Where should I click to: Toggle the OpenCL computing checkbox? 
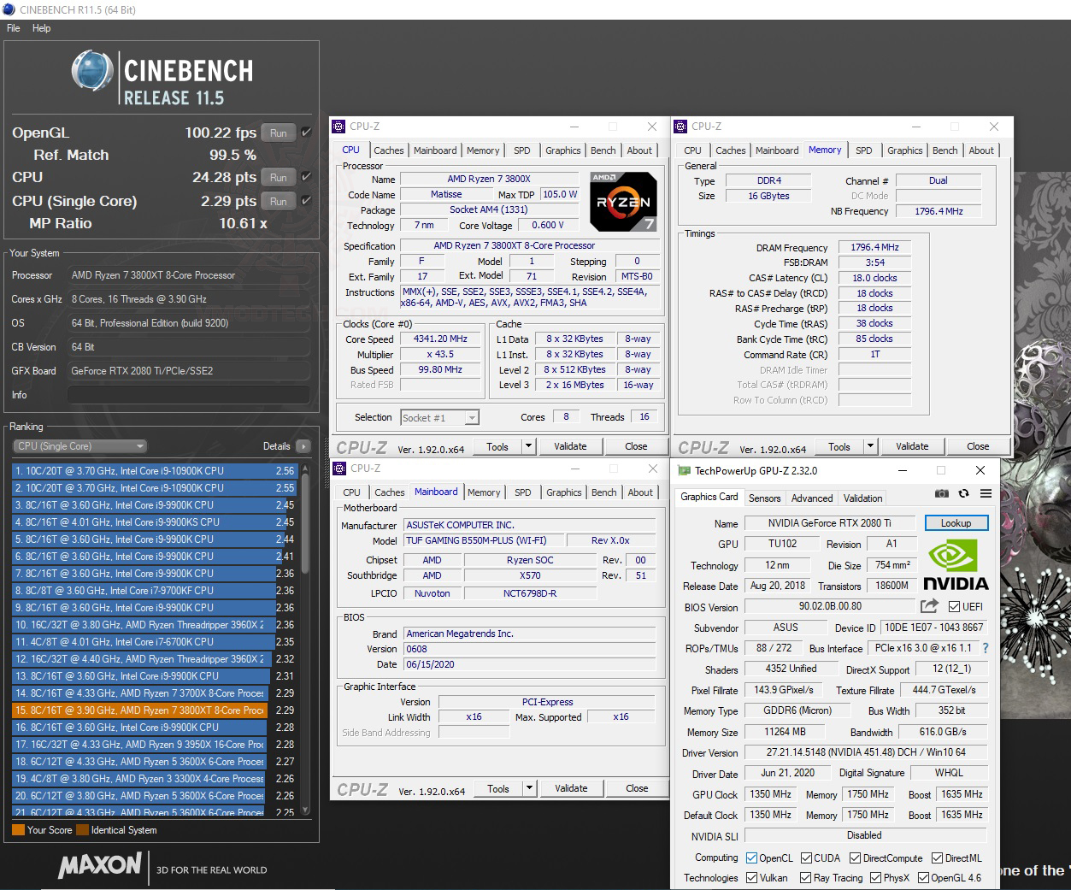[x=751, y=858]
